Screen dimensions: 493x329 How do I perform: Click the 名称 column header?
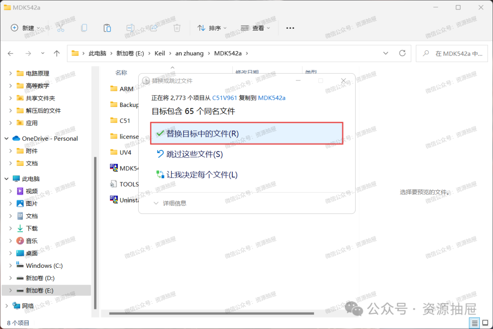pyautogui.click(x=121, y=73)
